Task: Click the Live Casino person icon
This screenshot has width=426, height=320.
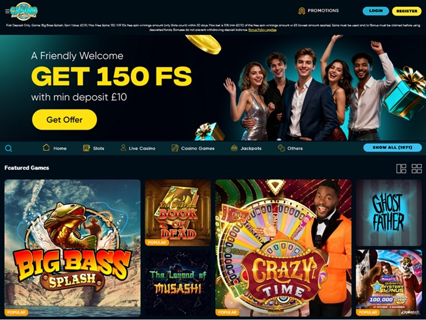Action: click(123, 148)
